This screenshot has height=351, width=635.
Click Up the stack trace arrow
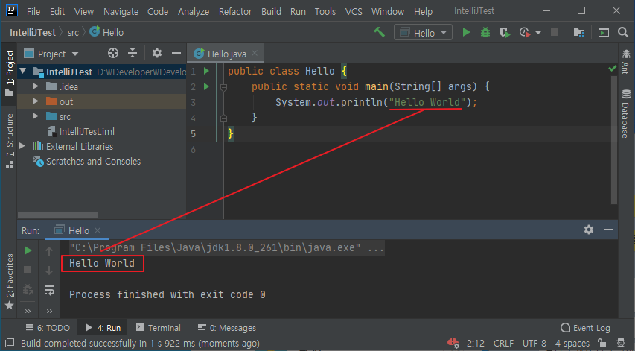(x=49, y=251)
